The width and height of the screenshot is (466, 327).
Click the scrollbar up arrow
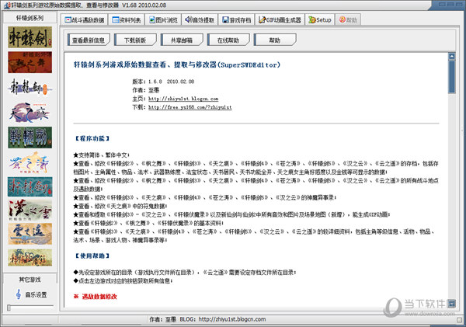coord(452,56)
